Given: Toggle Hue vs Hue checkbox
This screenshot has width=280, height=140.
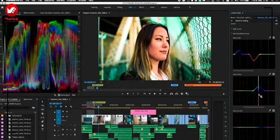Looking at the screenshot, I should pyautogui.click(x=274, y=74).
